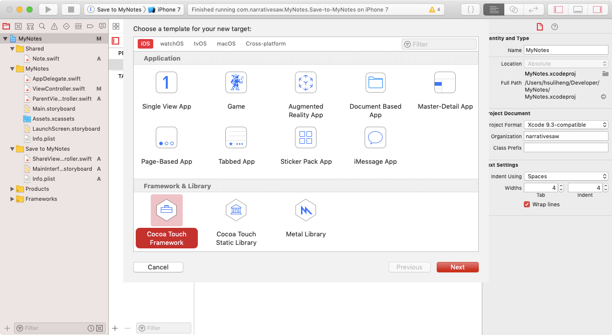Show the Issue navigator warning triangle

(x=54, y=26)
